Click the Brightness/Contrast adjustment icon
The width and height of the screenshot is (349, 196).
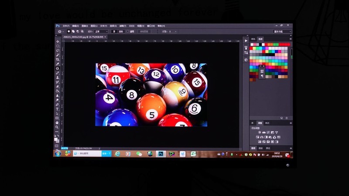[x=260, y=132]
